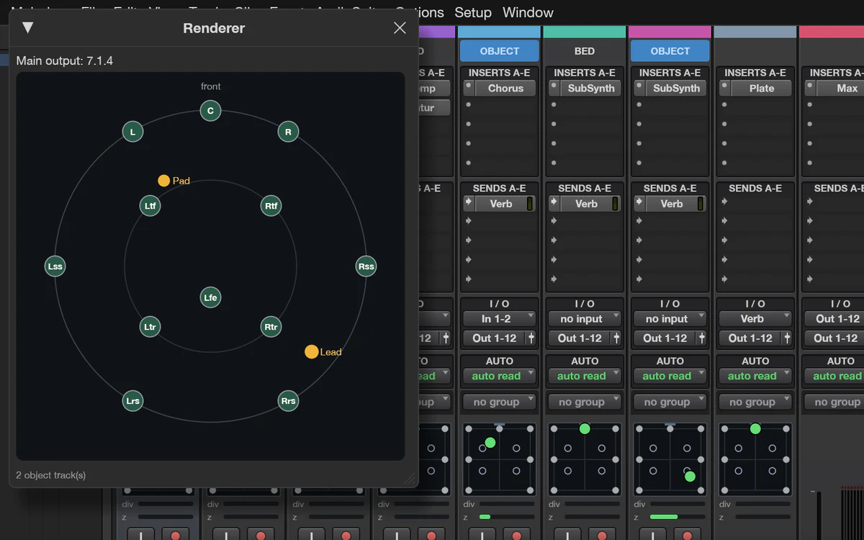Screen dimensions: 864x540
Task: Toggle the OBJECT button on the second SubSynth track
Action: click(x=670, y=51)
